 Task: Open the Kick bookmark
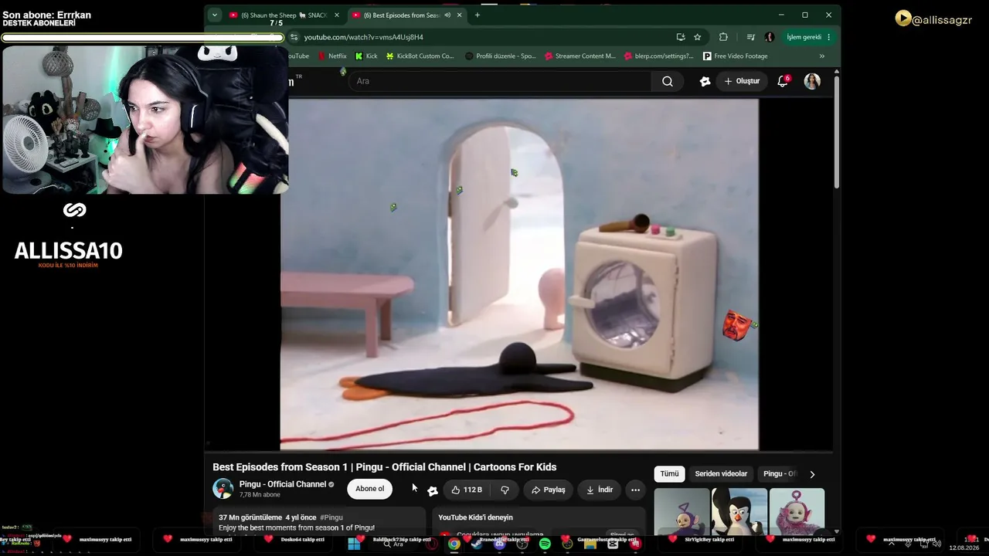(x=366, y=56)
